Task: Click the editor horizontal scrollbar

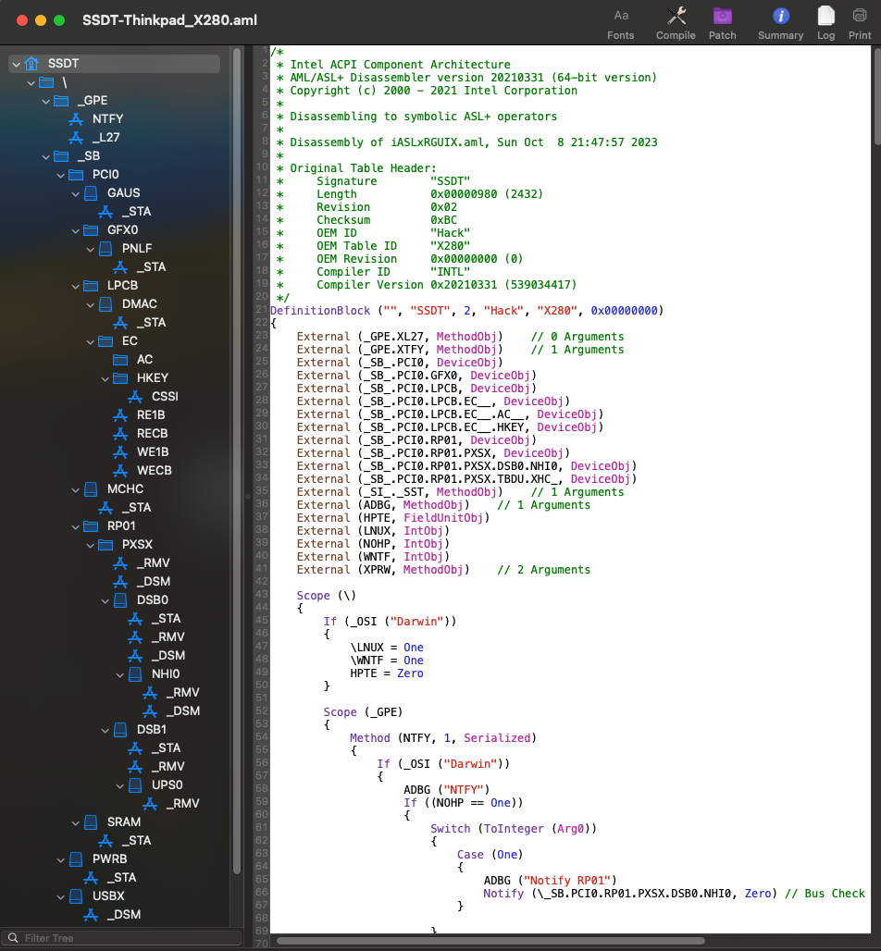Action: 490,942
